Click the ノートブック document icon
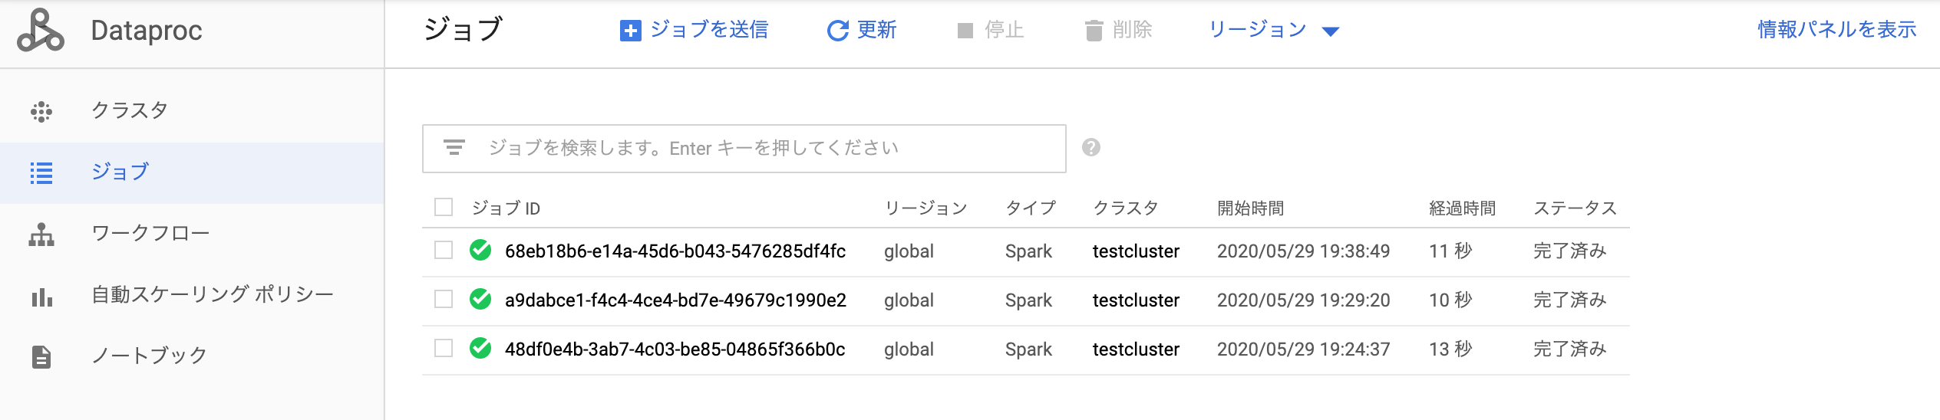 pos(41,357)
